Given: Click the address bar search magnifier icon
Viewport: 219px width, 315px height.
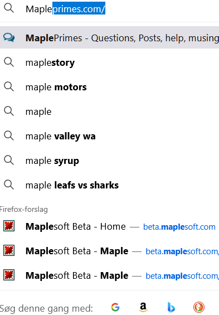Looking at the screenshot, I should tap(9, 8).
